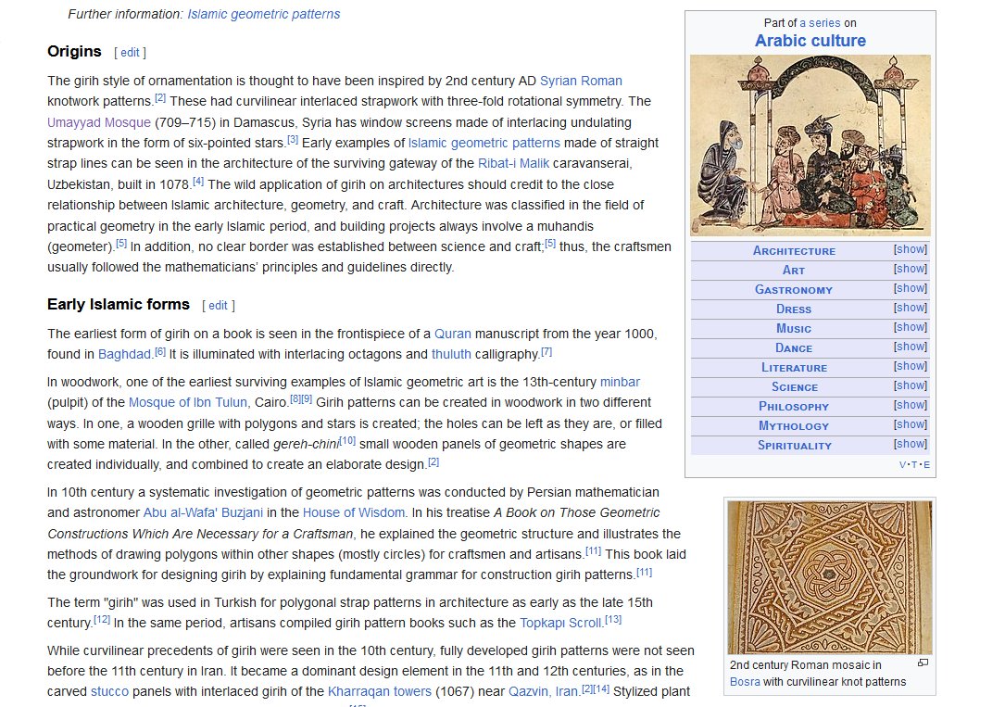Open the Gastronomy heading in the sidebar

pos(794,290)
